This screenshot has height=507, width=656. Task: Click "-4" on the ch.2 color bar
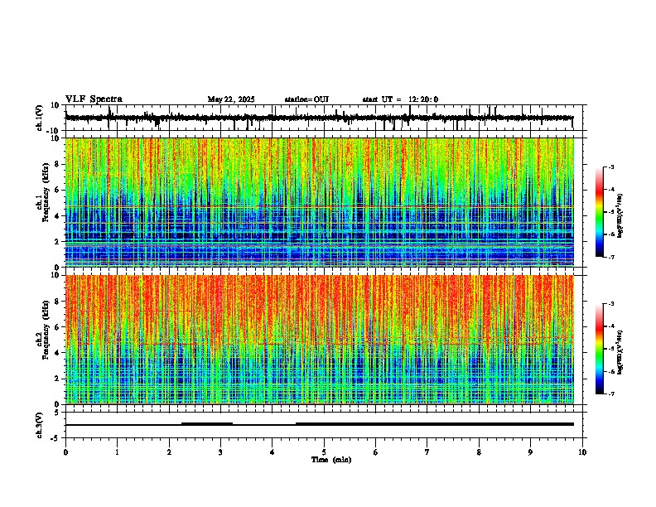point(610,326)
